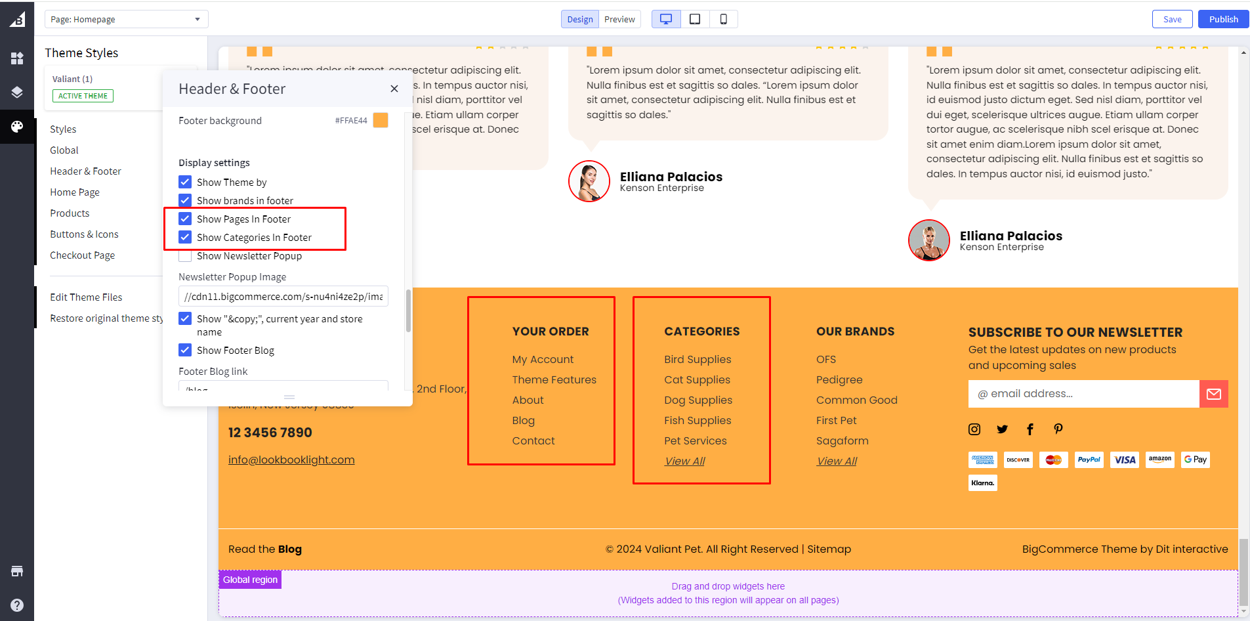Open the widgets panel icon in sidebar
Image resolution: width=1250 pixels, height=621 pixels.
point(17,58)
